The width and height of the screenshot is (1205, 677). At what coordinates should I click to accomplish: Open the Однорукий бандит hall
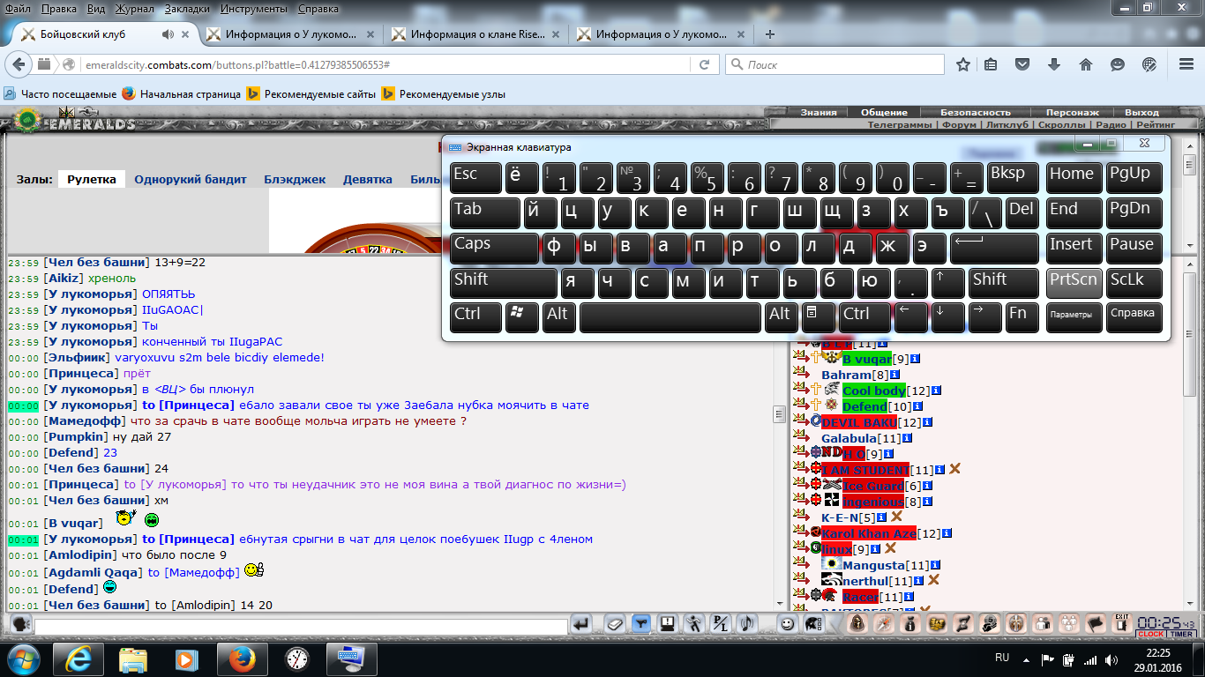(191, 179)
